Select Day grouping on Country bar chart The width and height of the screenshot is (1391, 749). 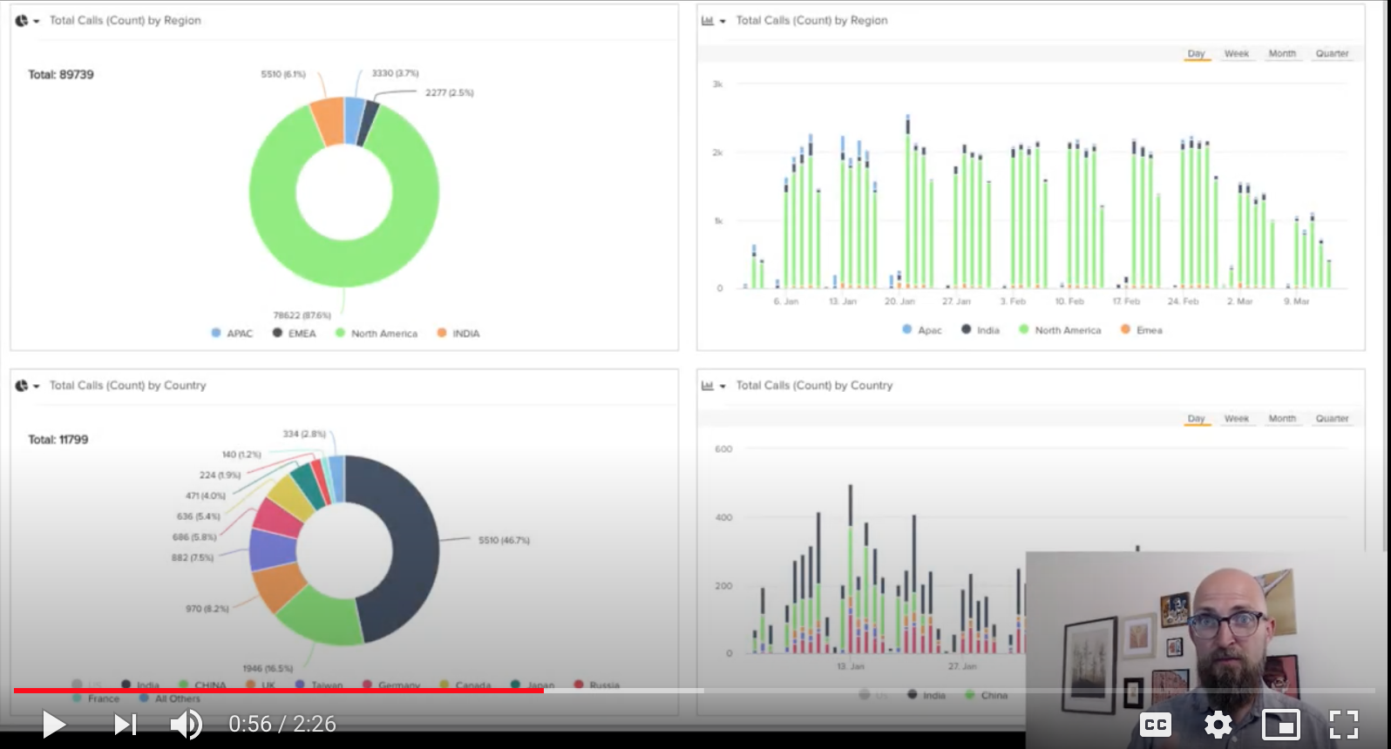[x=1196, y=419]
